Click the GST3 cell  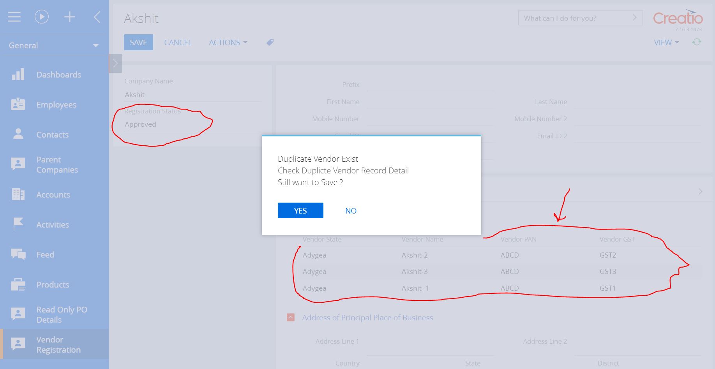(x=608, y=272)
